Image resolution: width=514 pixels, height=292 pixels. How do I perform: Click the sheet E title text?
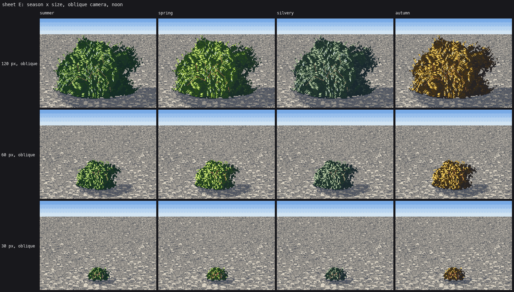pos(62,4)
